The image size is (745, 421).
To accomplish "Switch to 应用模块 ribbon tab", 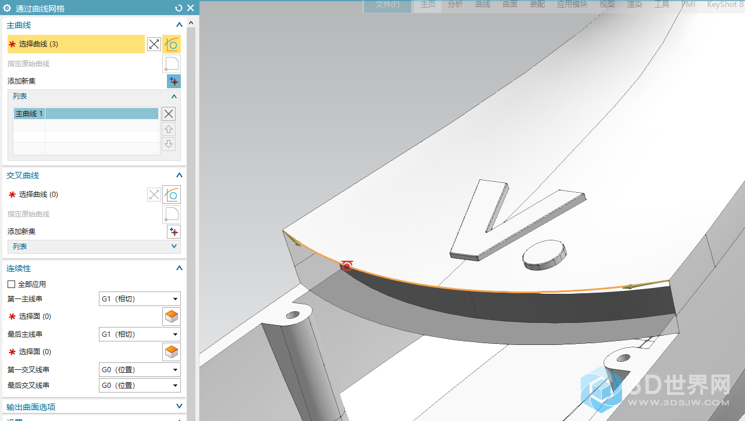I will click(x=572, y=5).
